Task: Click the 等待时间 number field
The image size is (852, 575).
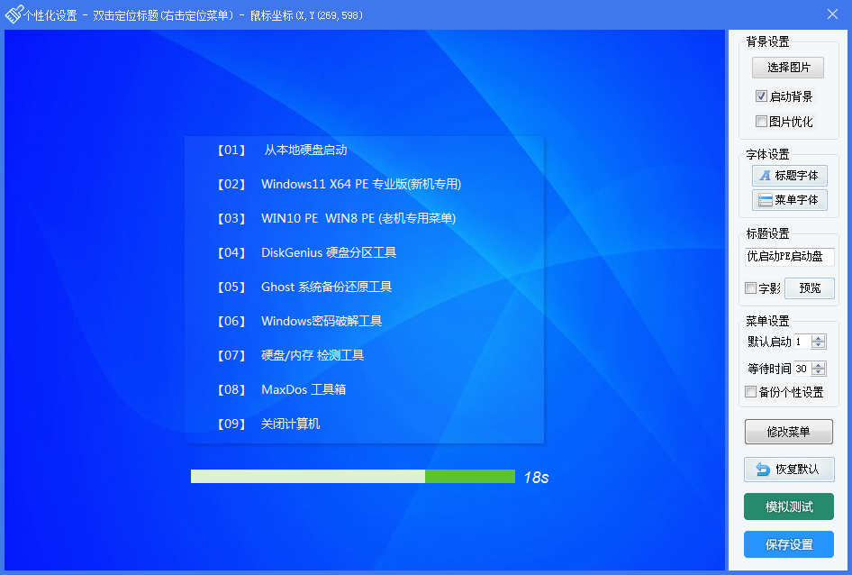Action: point(802,369)
